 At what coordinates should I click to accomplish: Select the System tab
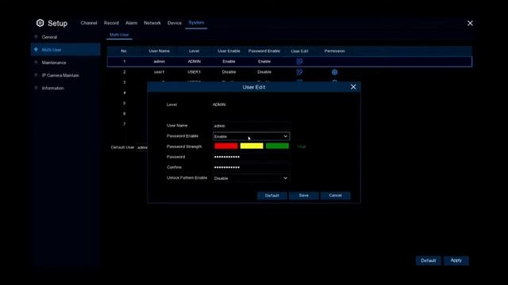pyautogui.click(x=196, y=23)
